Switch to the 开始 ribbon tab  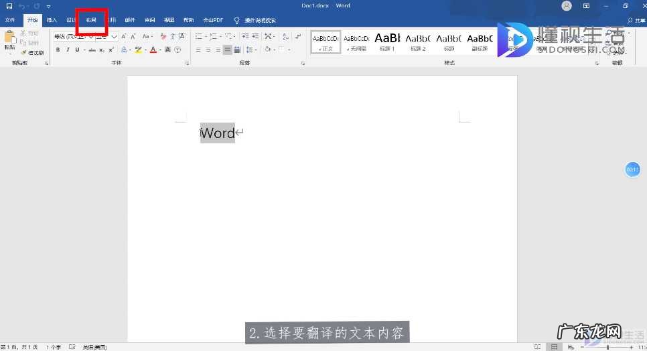click(33, 20)
